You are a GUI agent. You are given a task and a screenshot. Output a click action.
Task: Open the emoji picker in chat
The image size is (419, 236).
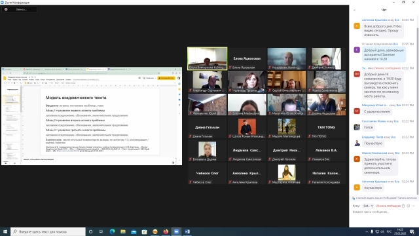tap(409, 206)
